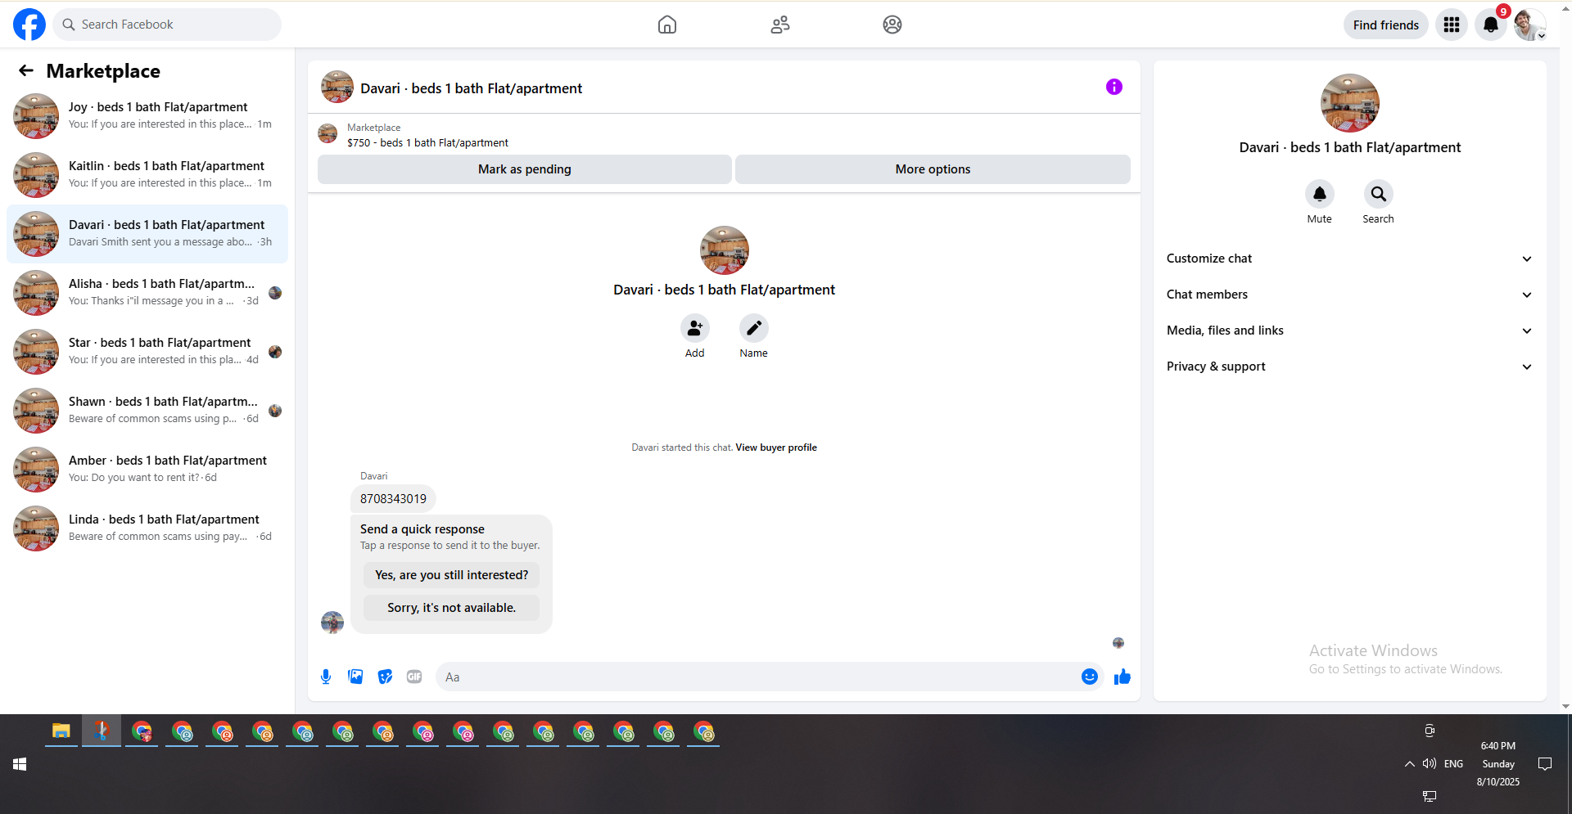Click the phone number message 8708343019
This screenshot has height=814, width=1572.
tap(394, 498)
